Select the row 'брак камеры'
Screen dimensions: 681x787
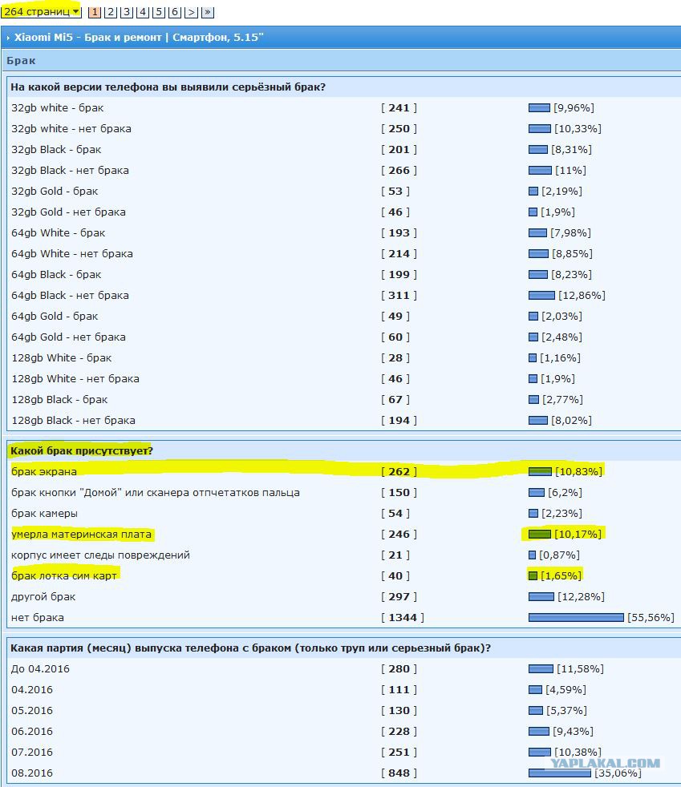pos(343,513)
